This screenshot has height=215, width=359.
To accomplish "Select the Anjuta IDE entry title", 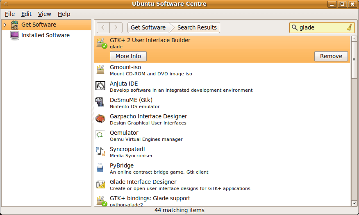I will point(124,84).
